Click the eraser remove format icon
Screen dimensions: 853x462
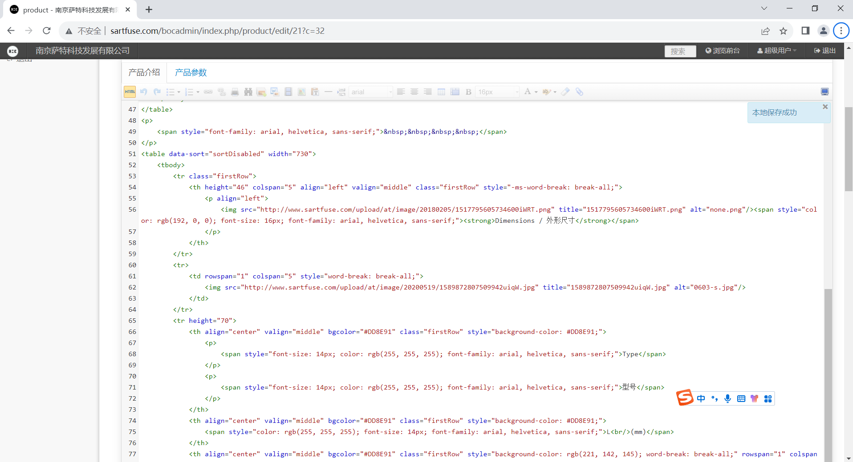click(565, 92)
